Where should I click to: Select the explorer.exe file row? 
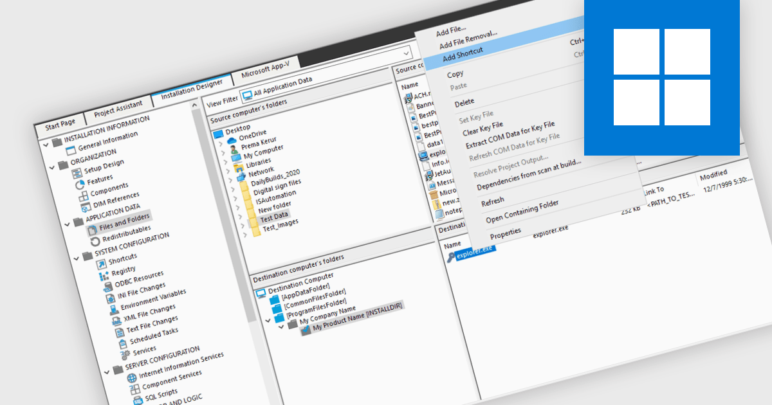point(476,253)
